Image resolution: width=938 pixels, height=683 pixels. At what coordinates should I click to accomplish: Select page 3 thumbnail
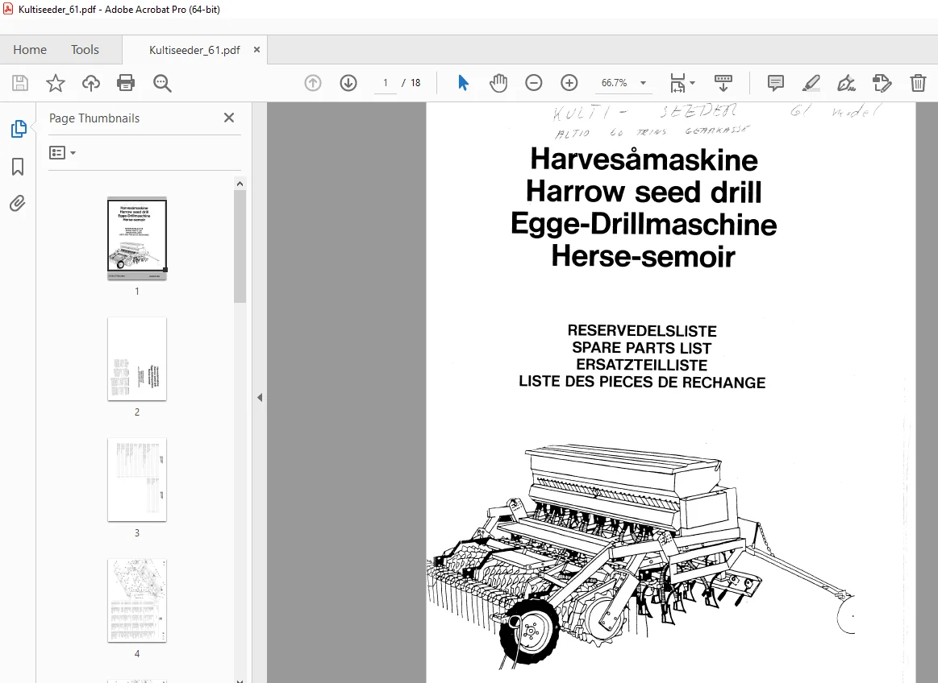pos(137,479)
